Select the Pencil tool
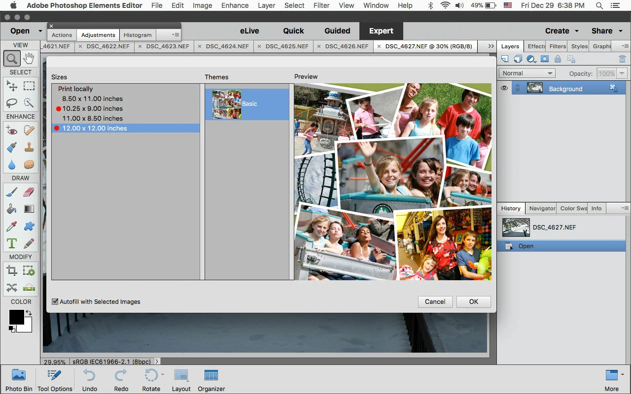 [x=29, y=243]
